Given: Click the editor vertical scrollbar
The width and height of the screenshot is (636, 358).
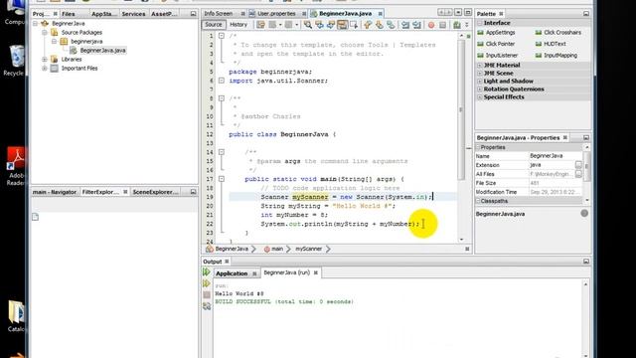Looking at the screenshot, I should (461, 109).
